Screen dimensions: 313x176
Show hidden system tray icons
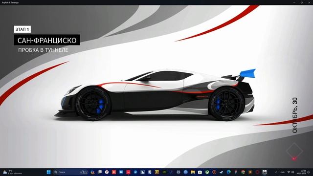pyautogui.click(x=276, y=172)
